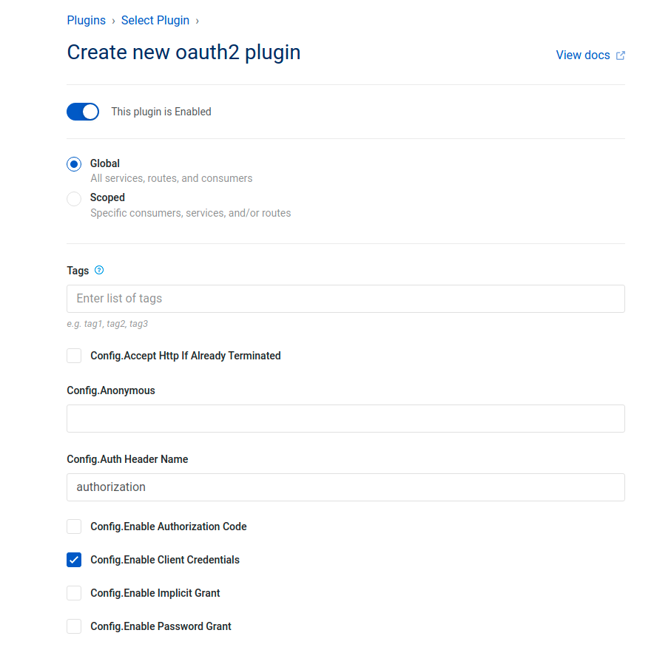Click the external-link icon next to View docs

pos(621,55)
